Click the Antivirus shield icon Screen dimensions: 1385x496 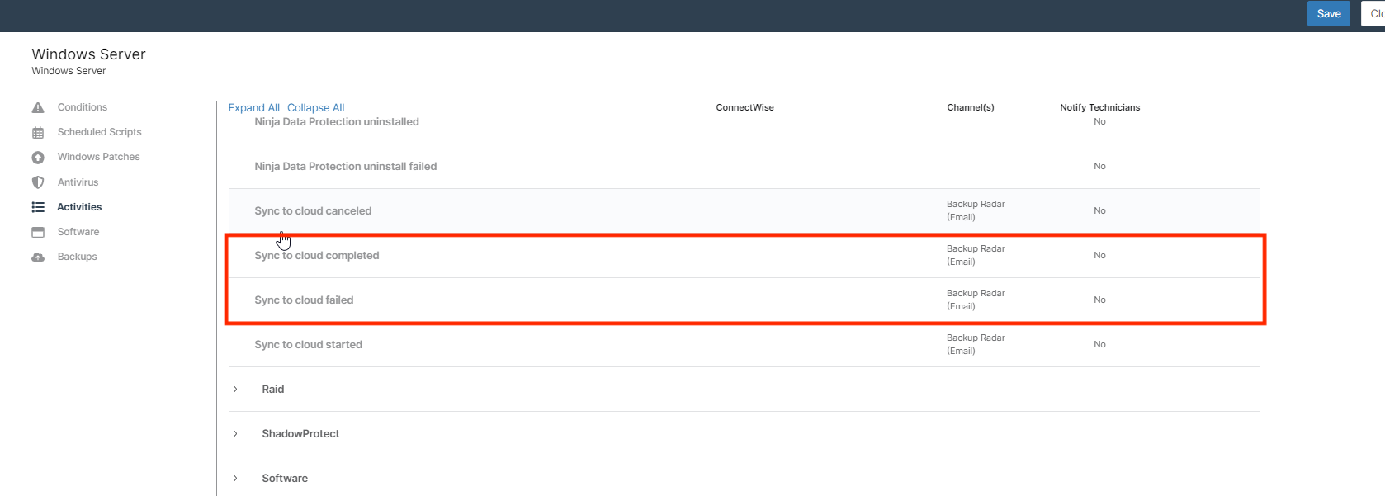38,182
